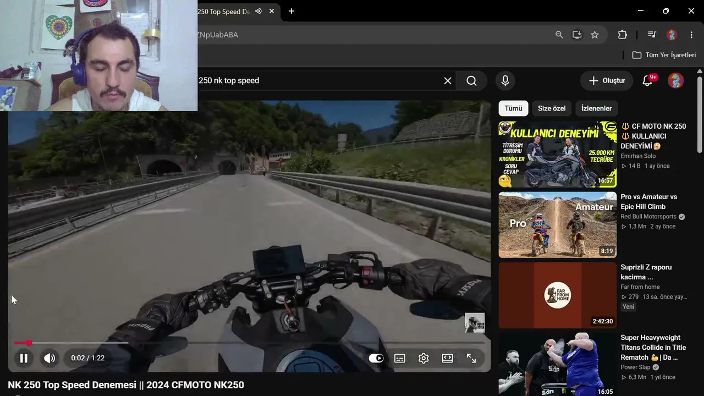Open Chrome media controls icon
This screenshot has width=704, height=396.
(652, 35)
